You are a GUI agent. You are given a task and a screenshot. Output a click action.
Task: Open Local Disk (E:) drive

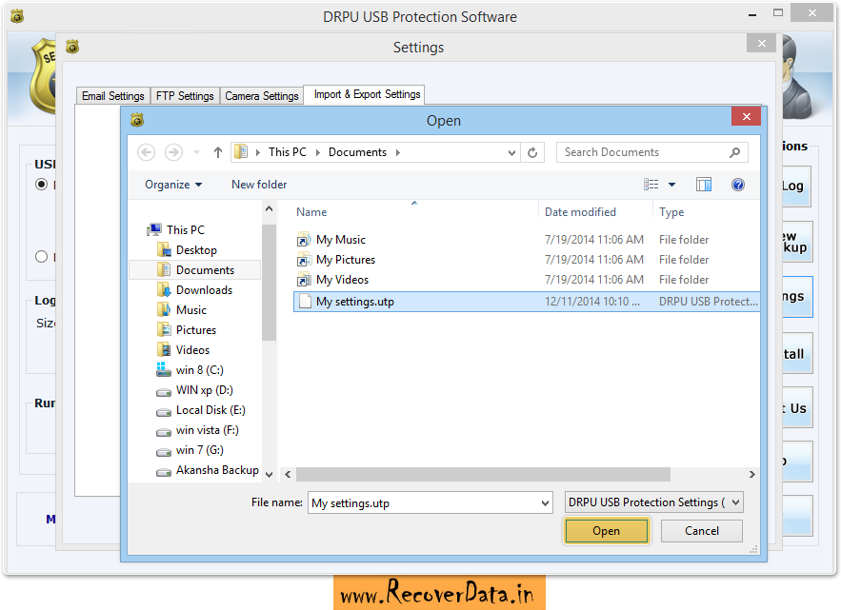click(200, 410)
